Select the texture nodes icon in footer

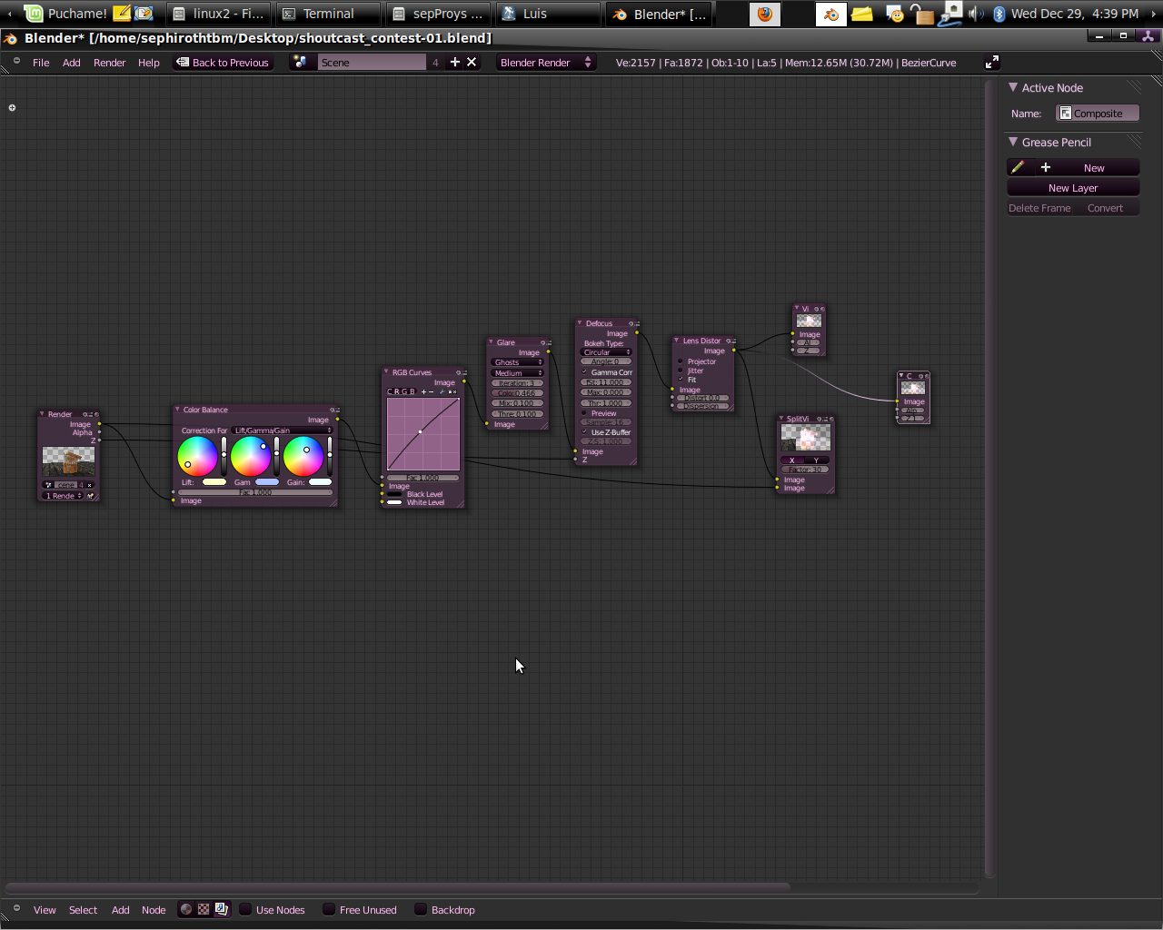point(204,909)
